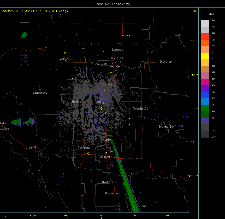Click the Sylvan label

(x=102, y=64)
